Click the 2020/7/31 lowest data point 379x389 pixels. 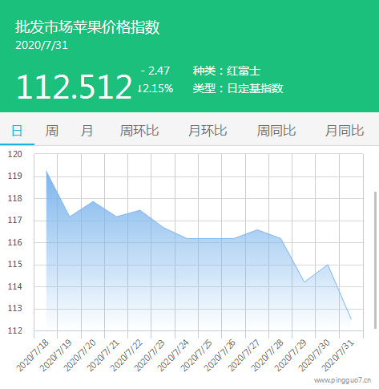(351, 319)
